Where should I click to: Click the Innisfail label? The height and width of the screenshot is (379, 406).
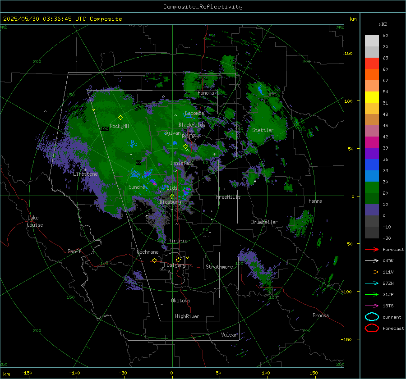click(x=182, y=163)
